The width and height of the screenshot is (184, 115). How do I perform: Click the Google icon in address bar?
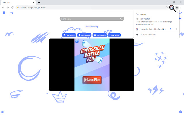18,7
